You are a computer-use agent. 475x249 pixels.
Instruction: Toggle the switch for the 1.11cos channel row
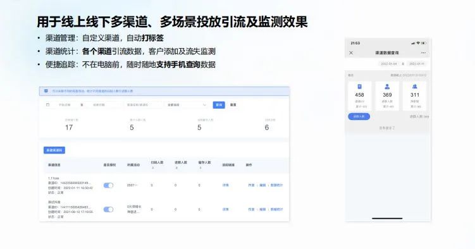pyautogui.click(x=108, y=185)
